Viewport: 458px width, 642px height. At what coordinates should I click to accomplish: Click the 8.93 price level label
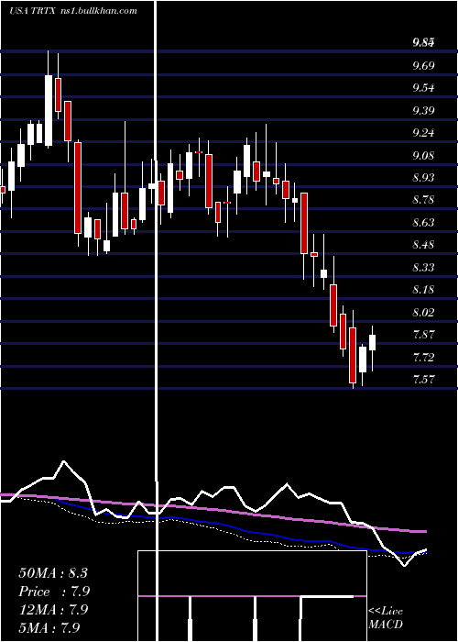click(424, 178)
